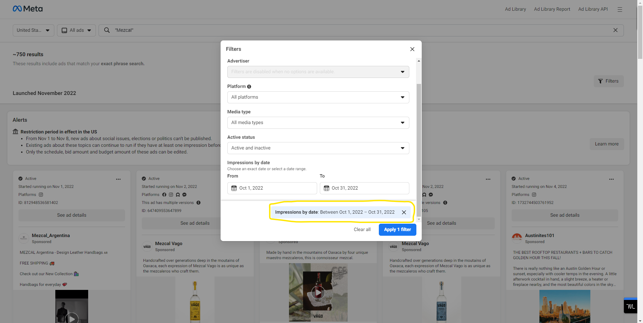Clear the "Mezcal" search text with X
This screenshot has width=643, height=323.
[616, 30]
